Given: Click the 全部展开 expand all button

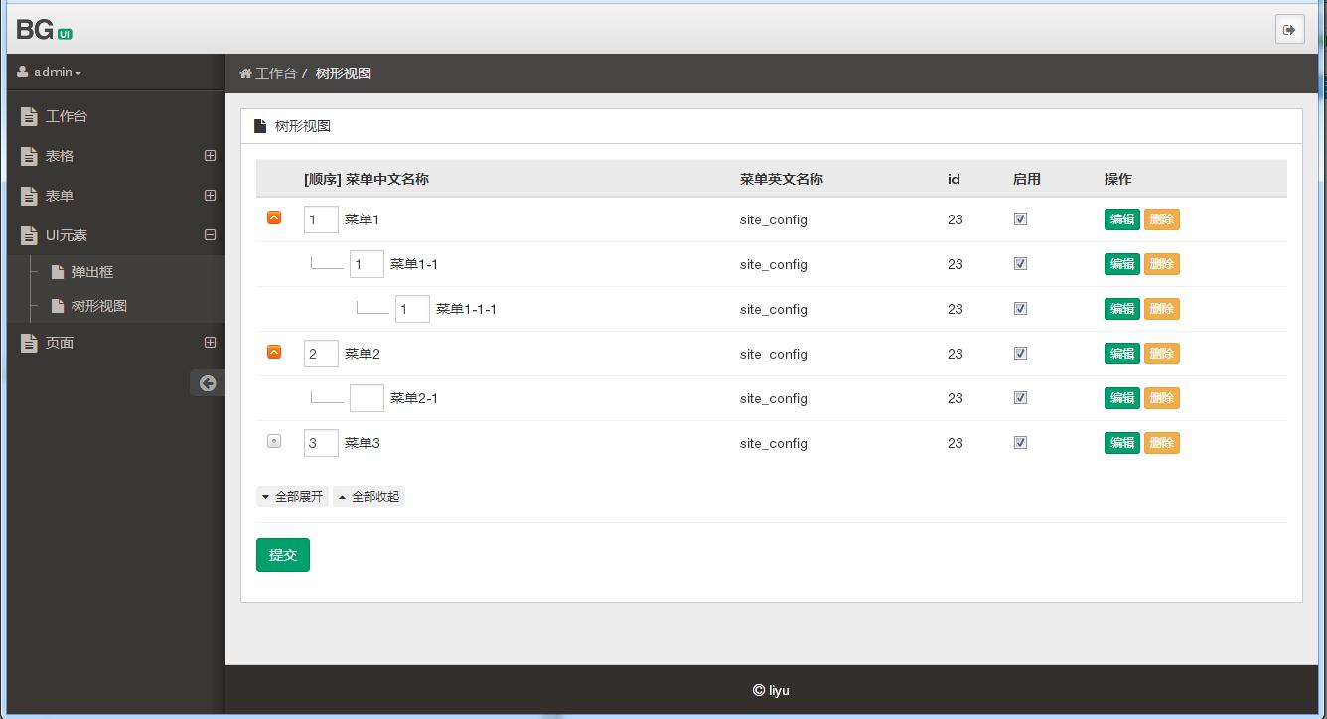Looking at the screenshot, I should tap(292, 496).
